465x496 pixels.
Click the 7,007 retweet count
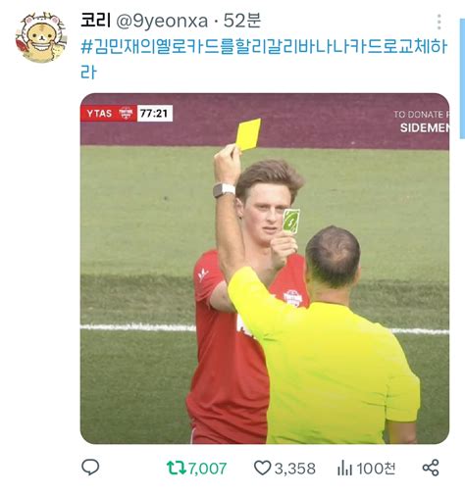(207, 469)
